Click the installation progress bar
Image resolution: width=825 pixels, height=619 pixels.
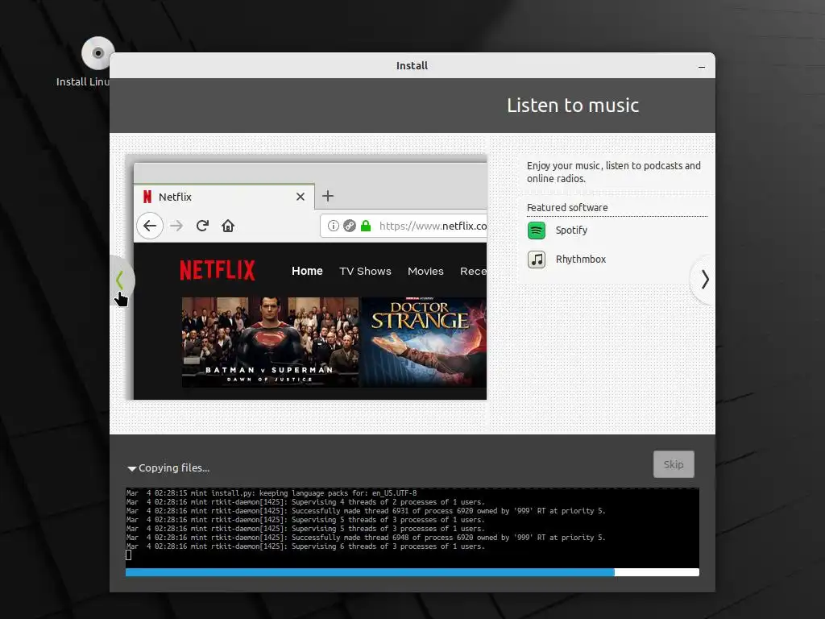(x=412, y=572)
